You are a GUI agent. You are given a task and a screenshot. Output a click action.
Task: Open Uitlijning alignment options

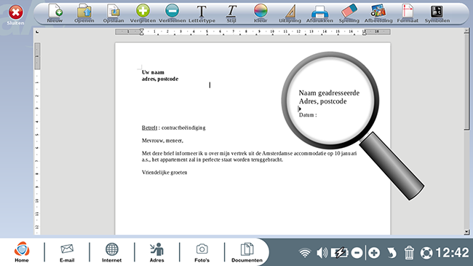click(x=290, y=14)
